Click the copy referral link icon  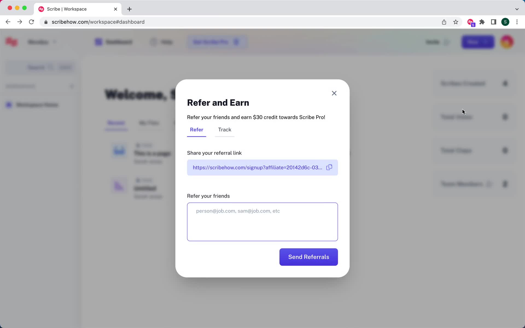(x=329, y=167)
